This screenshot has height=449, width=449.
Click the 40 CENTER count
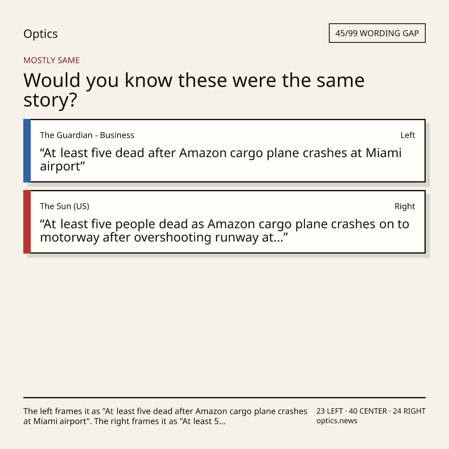click(368, 411)
